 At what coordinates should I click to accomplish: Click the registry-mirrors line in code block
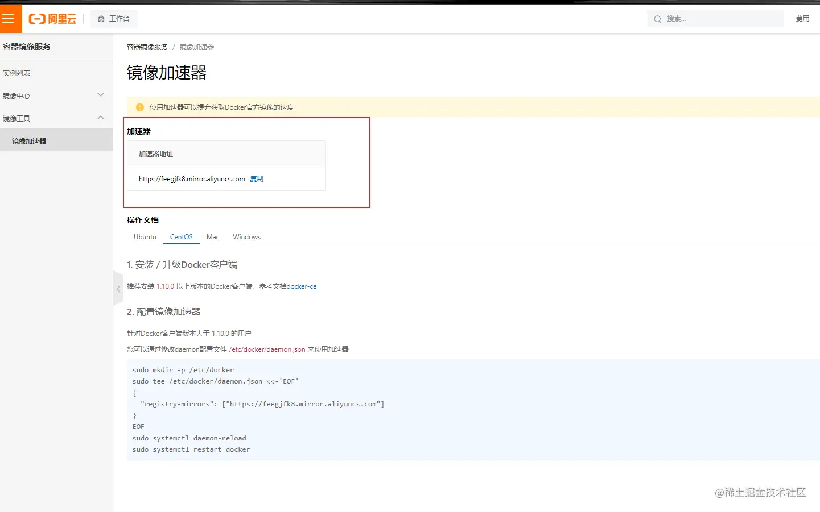click(262, 404)
